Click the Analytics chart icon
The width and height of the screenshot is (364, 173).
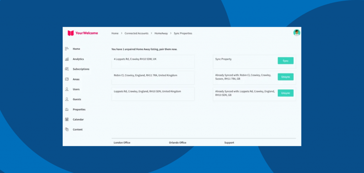[66, 59]
